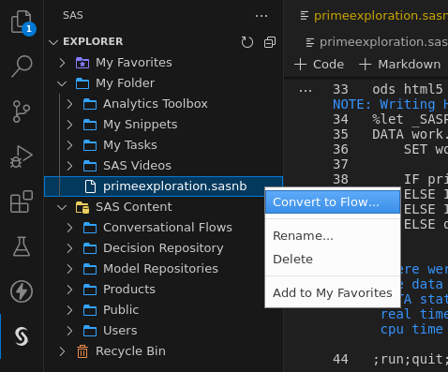Viewport: 448px width, 372px height.
Task: Click the Recycle Bin trash icon
Action: coord(82,351)
